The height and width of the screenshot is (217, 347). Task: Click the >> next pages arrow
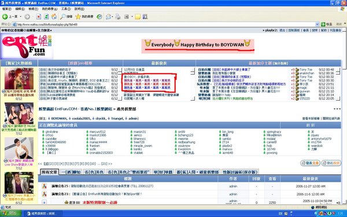click(110, 164)
